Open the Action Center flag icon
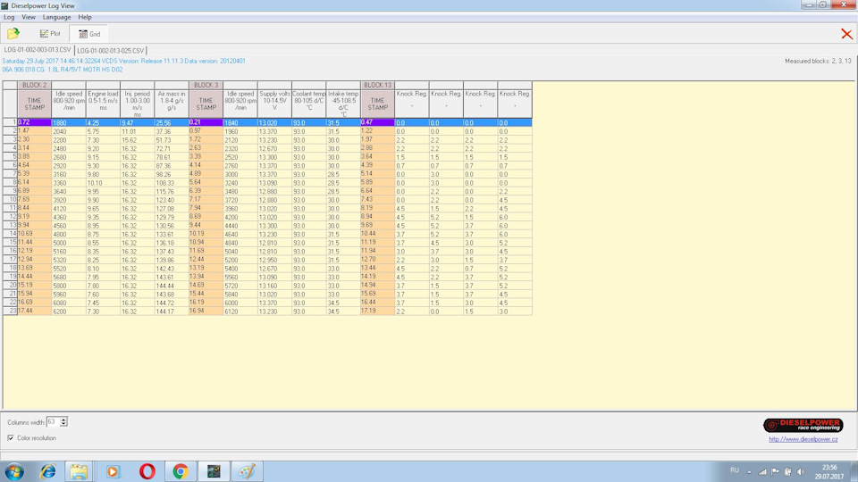Viewport: 858px width, 482px height. [x=775, y=471]
